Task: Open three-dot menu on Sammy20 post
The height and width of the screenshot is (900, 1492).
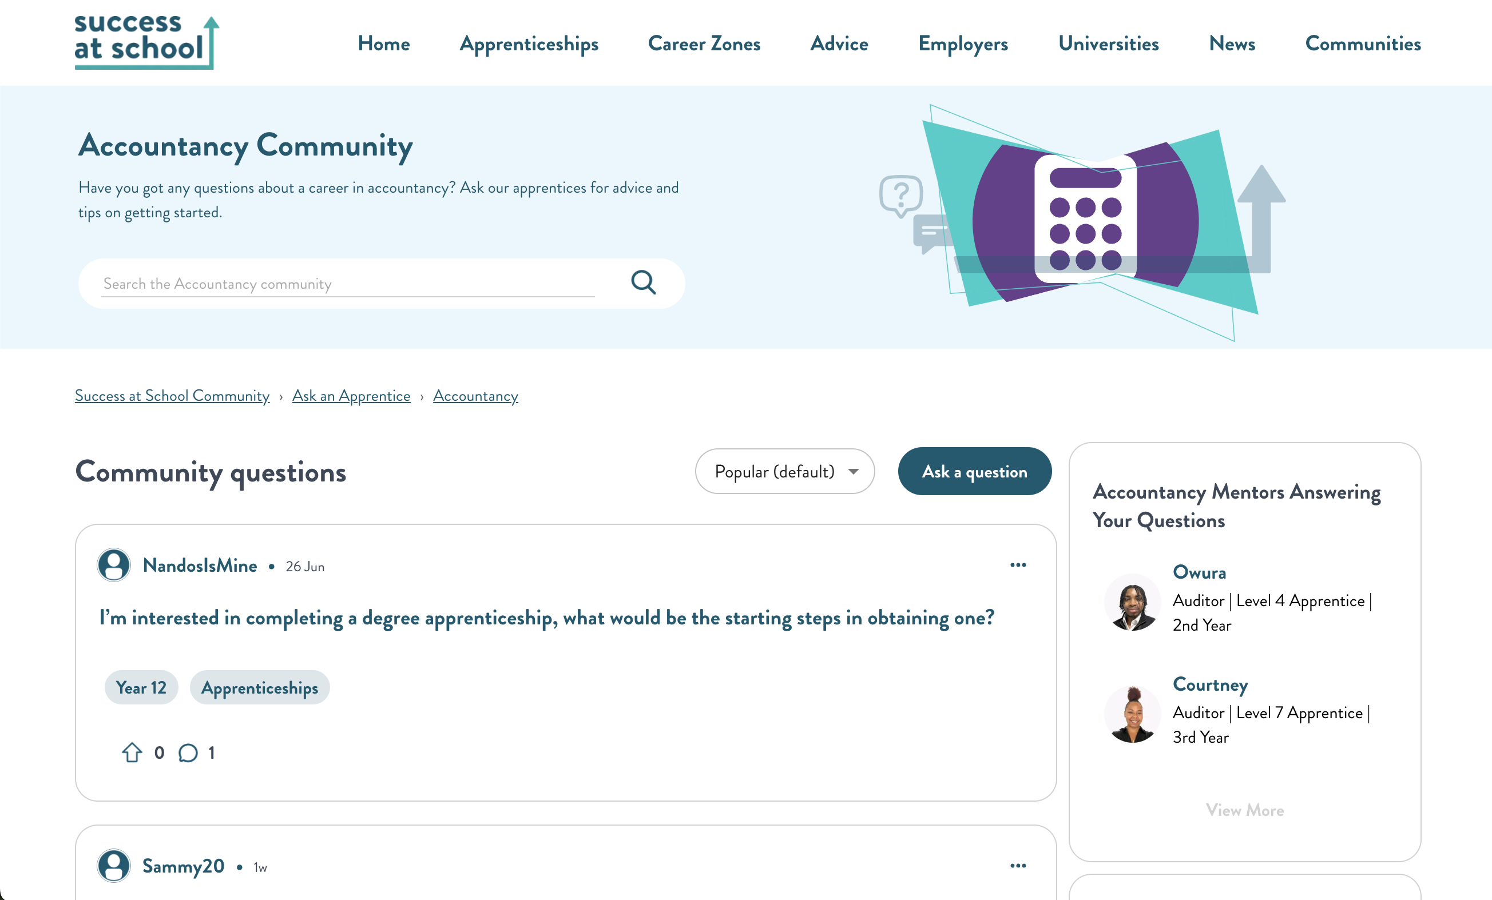Action: coord(1018,866)
